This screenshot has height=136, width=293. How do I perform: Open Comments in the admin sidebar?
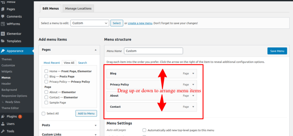(14, 17)
